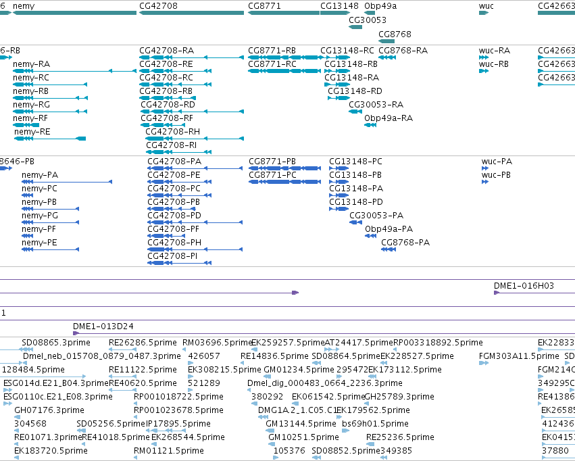The image size is (575, 461).
Task: Click EST bs69h01.5prime
Action: coord(375,424)
